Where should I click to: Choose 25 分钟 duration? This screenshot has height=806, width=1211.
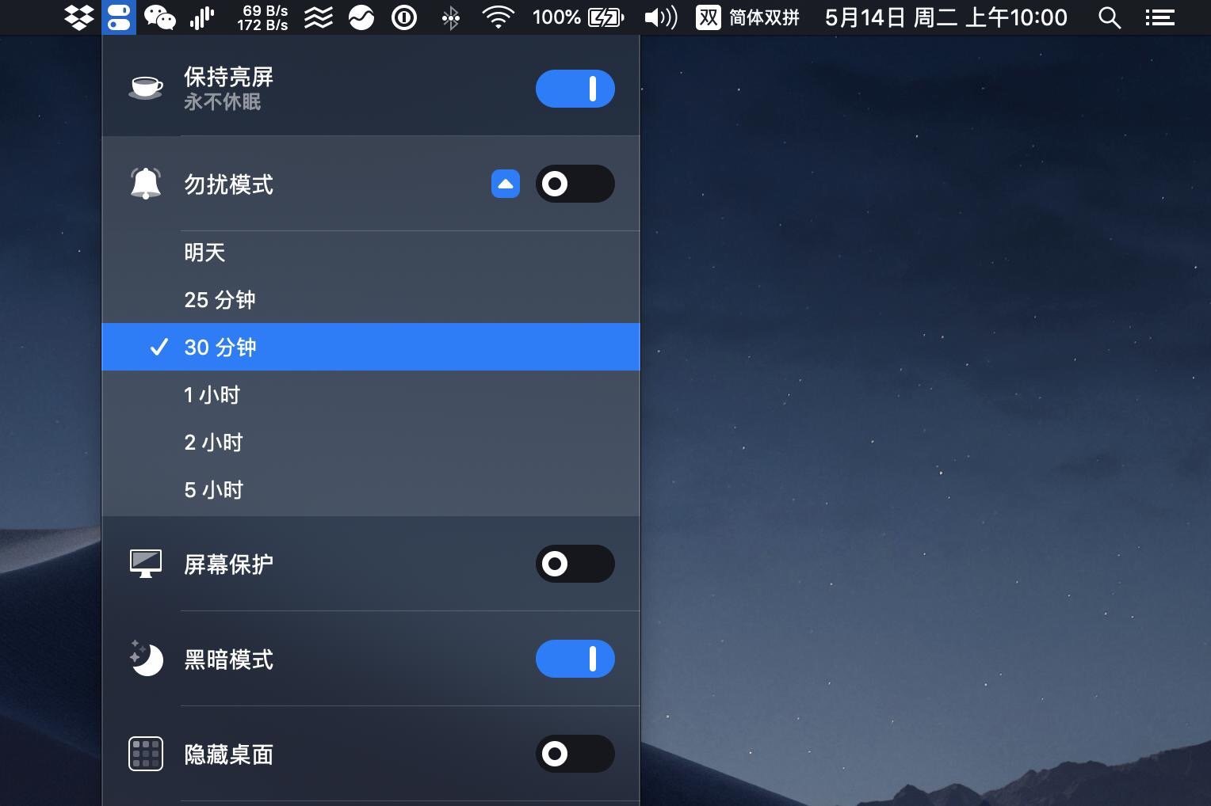click(x=371, y=299)
